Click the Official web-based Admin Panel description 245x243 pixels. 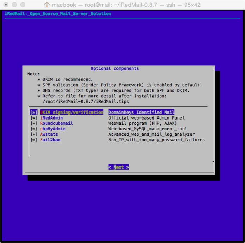click(x=147, y=118)
